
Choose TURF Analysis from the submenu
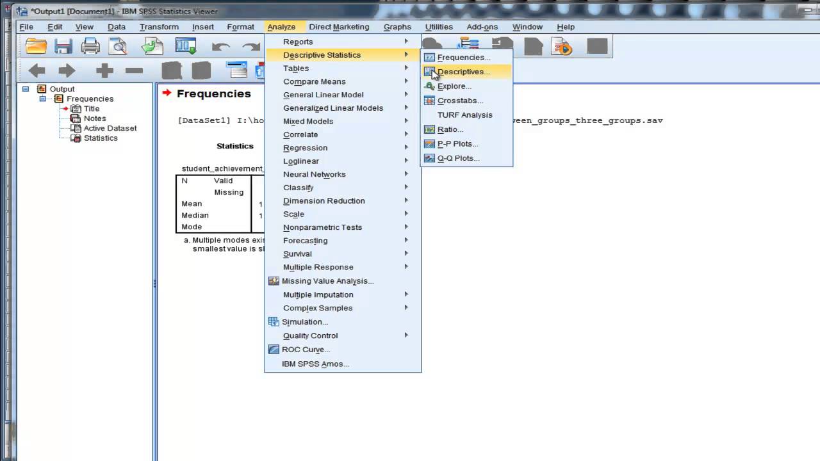pyautogui.click(x=466, y=115)
